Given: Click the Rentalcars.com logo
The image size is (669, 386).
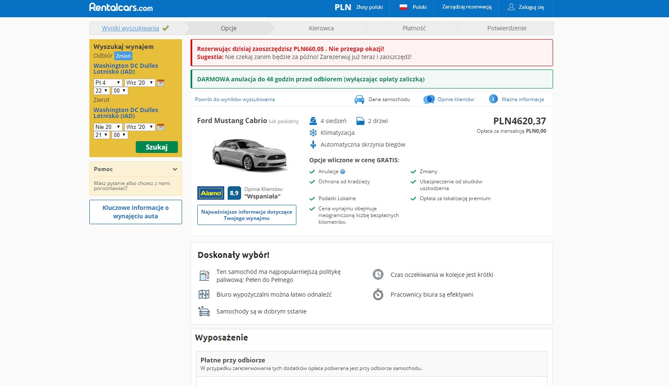Looking at the screenshot, I should pyautogui.click(x=121, y=7).
